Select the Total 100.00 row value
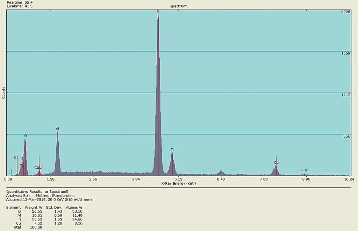This screenshot has width=358, height=231. point(35,227)
